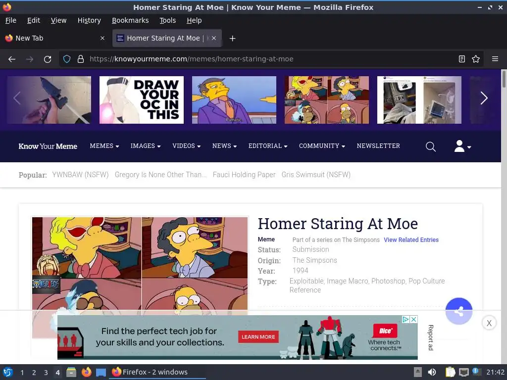
Task: Launch file manager from taskbar
Action: (x=71, y=372)
